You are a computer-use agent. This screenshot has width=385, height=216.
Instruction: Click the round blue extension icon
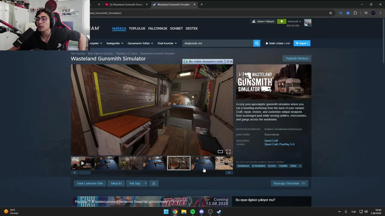pos(348,13)
